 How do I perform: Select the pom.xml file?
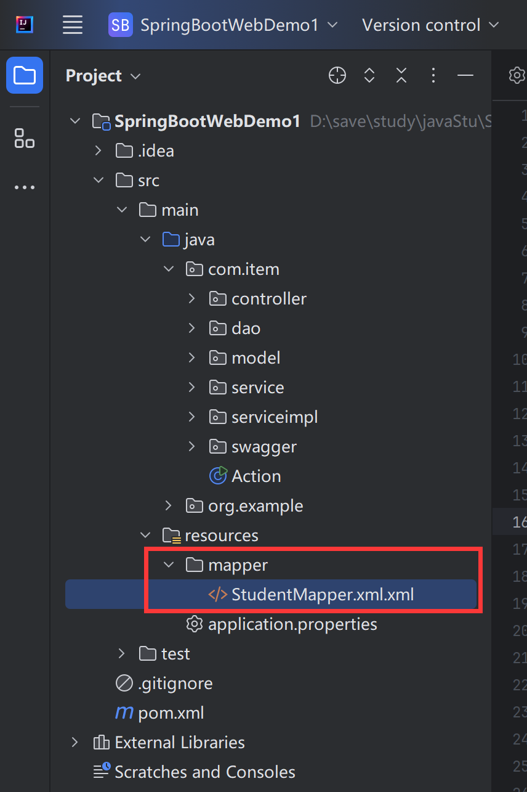click(x=171, y=713)
